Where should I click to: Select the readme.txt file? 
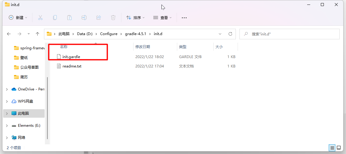point(72,66)
